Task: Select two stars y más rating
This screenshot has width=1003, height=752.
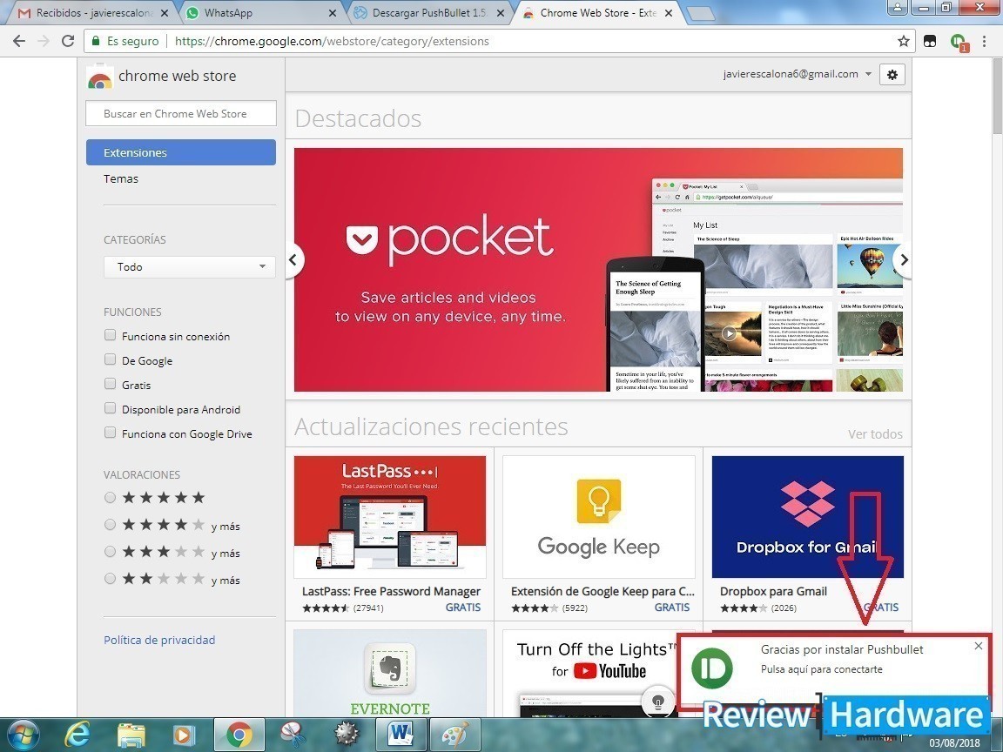Action: point(110,578)
